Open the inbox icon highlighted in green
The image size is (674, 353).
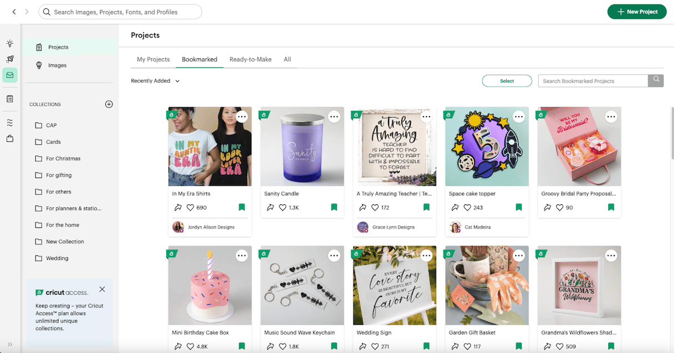[x=9, y=75]
